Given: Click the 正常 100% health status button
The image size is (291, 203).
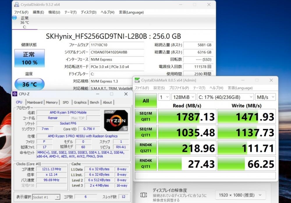Looking at the screenshot, I should click(29, 58).
